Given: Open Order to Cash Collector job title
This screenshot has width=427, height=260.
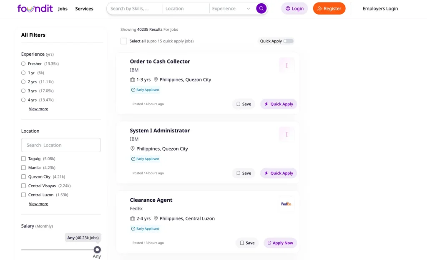Looking at the screenshot, I should 160,62.
